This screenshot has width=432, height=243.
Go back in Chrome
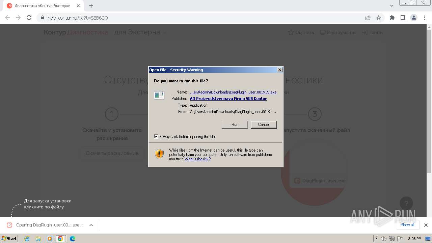7,18
